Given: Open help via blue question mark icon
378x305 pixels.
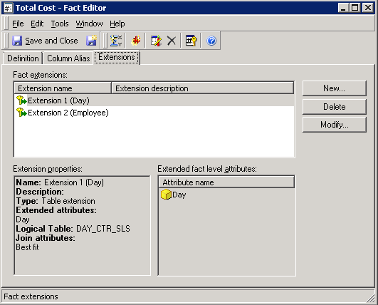Looking at the screenshot, I should 211,41.
